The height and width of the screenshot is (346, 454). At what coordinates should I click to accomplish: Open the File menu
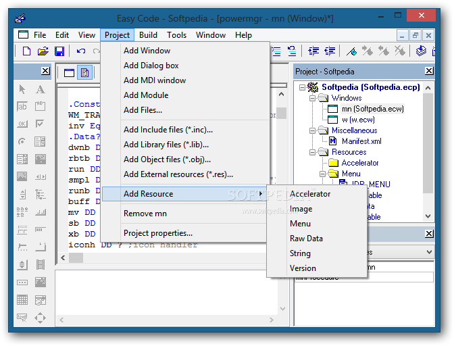coord(40,35)
